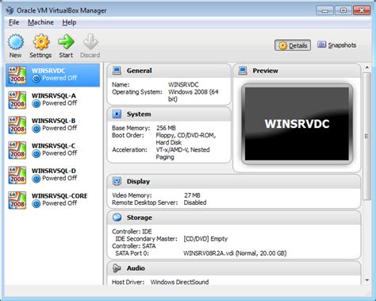
Task: Select the WINSRVSQL-C machine name
Action: point(53,145)
